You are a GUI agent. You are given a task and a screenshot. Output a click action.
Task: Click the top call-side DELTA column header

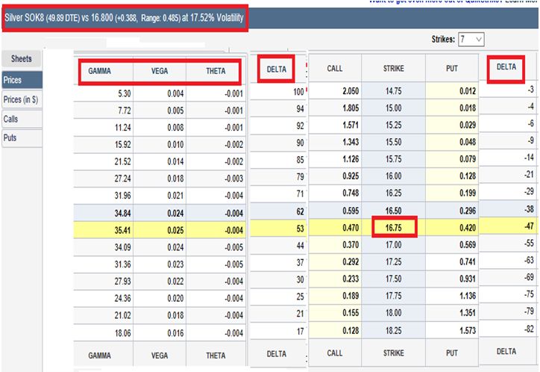pos(277,69)
